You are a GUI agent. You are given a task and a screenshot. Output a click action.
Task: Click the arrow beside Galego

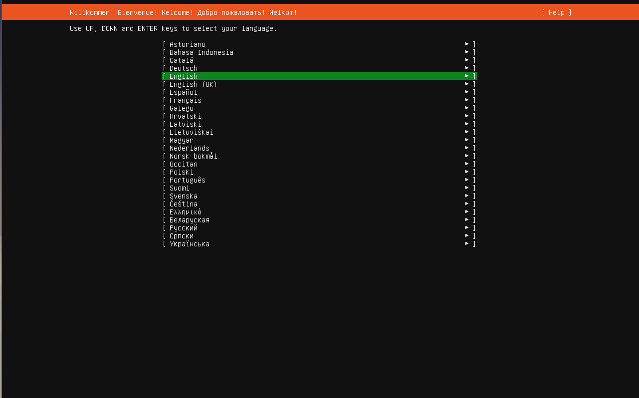coord(467,108)
